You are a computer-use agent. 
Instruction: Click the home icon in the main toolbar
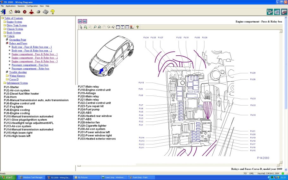pos(11,12)
